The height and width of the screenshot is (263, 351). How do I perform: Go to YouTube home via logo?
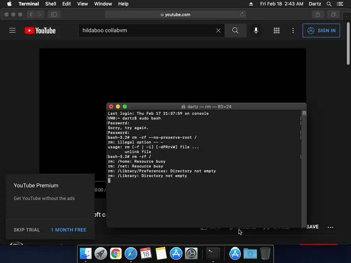click(40, 30)
